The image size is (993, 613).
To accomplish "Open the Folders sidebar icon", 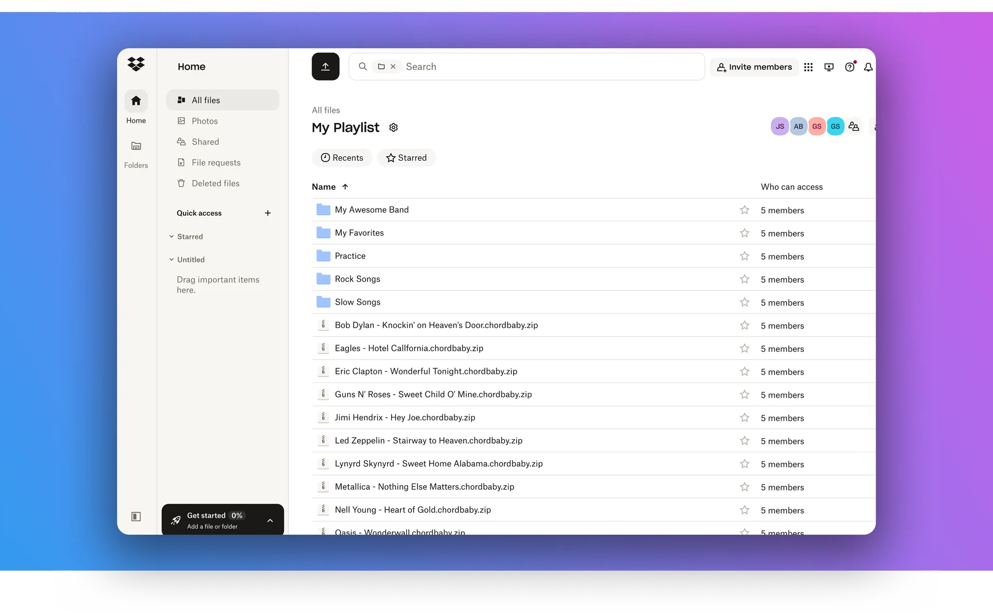I will (x=136, y=146).
